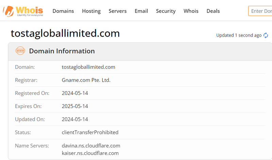Viewport: 272px width, 160px height.
Task: Click name server davina.ns.cloudflare.com
Action: [91, 146]
